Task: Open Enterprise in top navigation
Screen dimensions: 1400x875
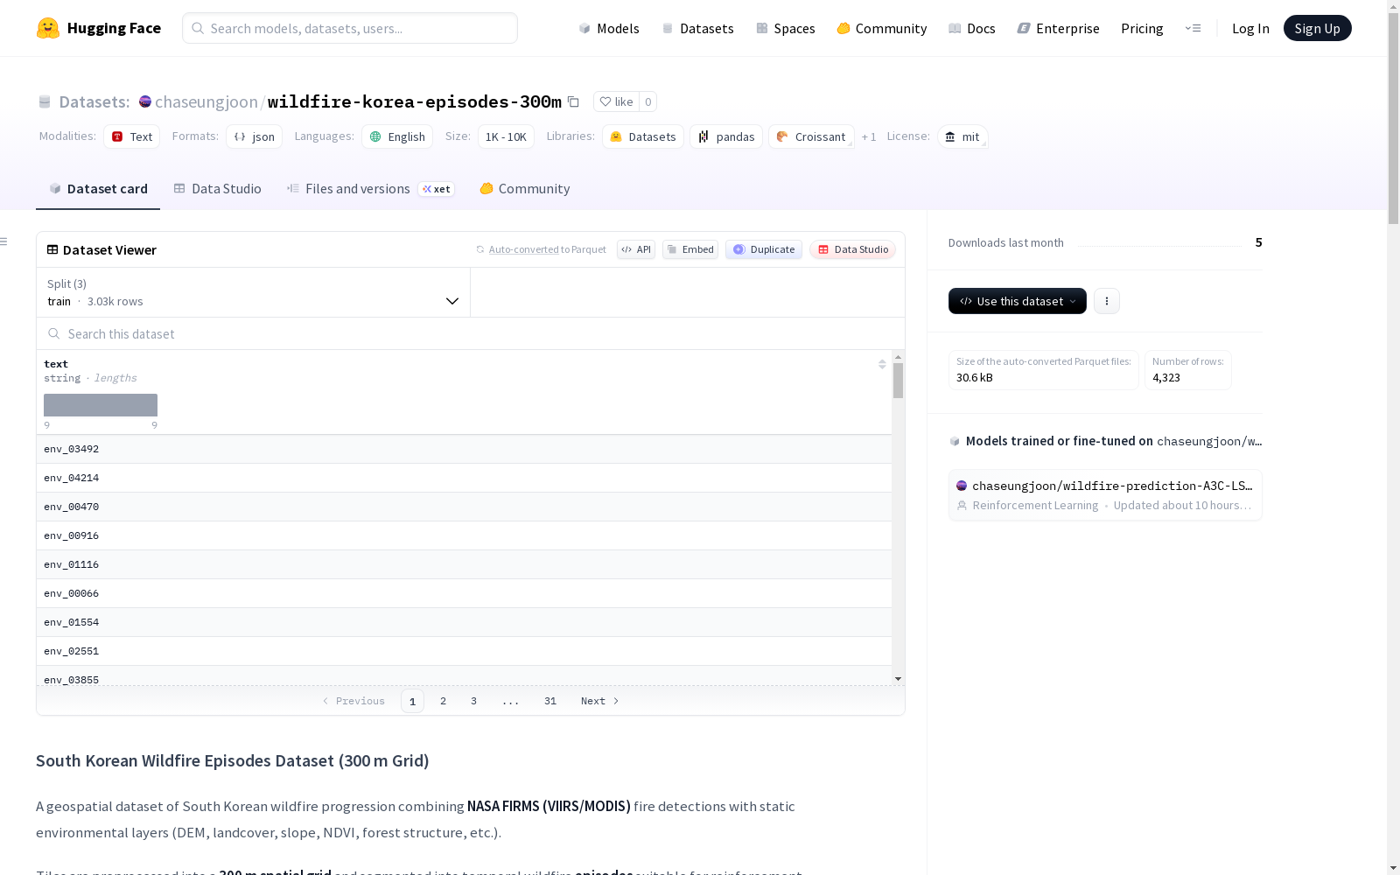Action: [x=1059, y=28]
